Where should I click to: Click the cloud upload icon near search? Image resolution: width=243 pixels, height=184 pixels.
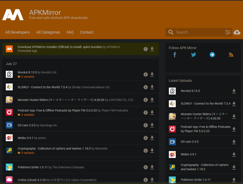237,32
